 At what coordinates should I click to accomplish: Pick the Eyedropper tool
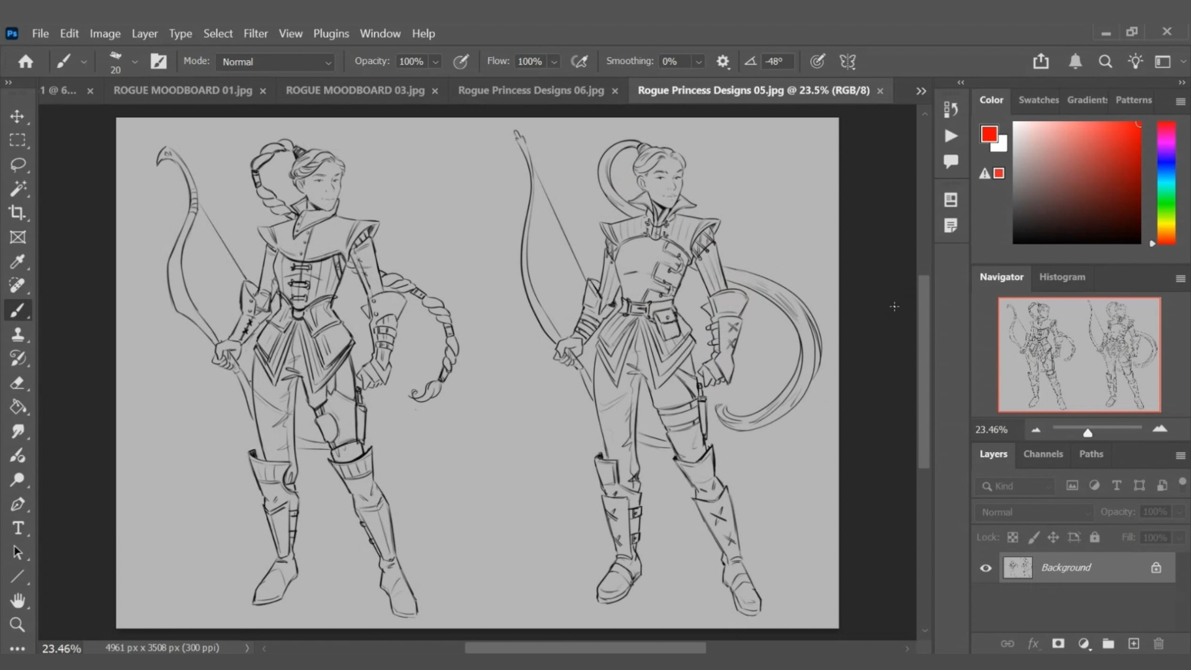point(17,261)
